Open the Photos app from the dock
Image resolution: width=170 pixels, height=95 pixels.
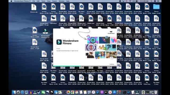pyautogui.click(x=68, y=92)
